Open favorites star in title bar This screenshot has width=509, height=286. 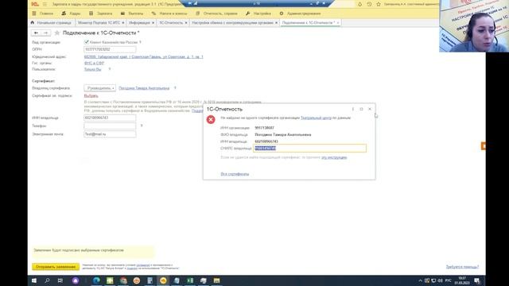(x=379, y=4)
